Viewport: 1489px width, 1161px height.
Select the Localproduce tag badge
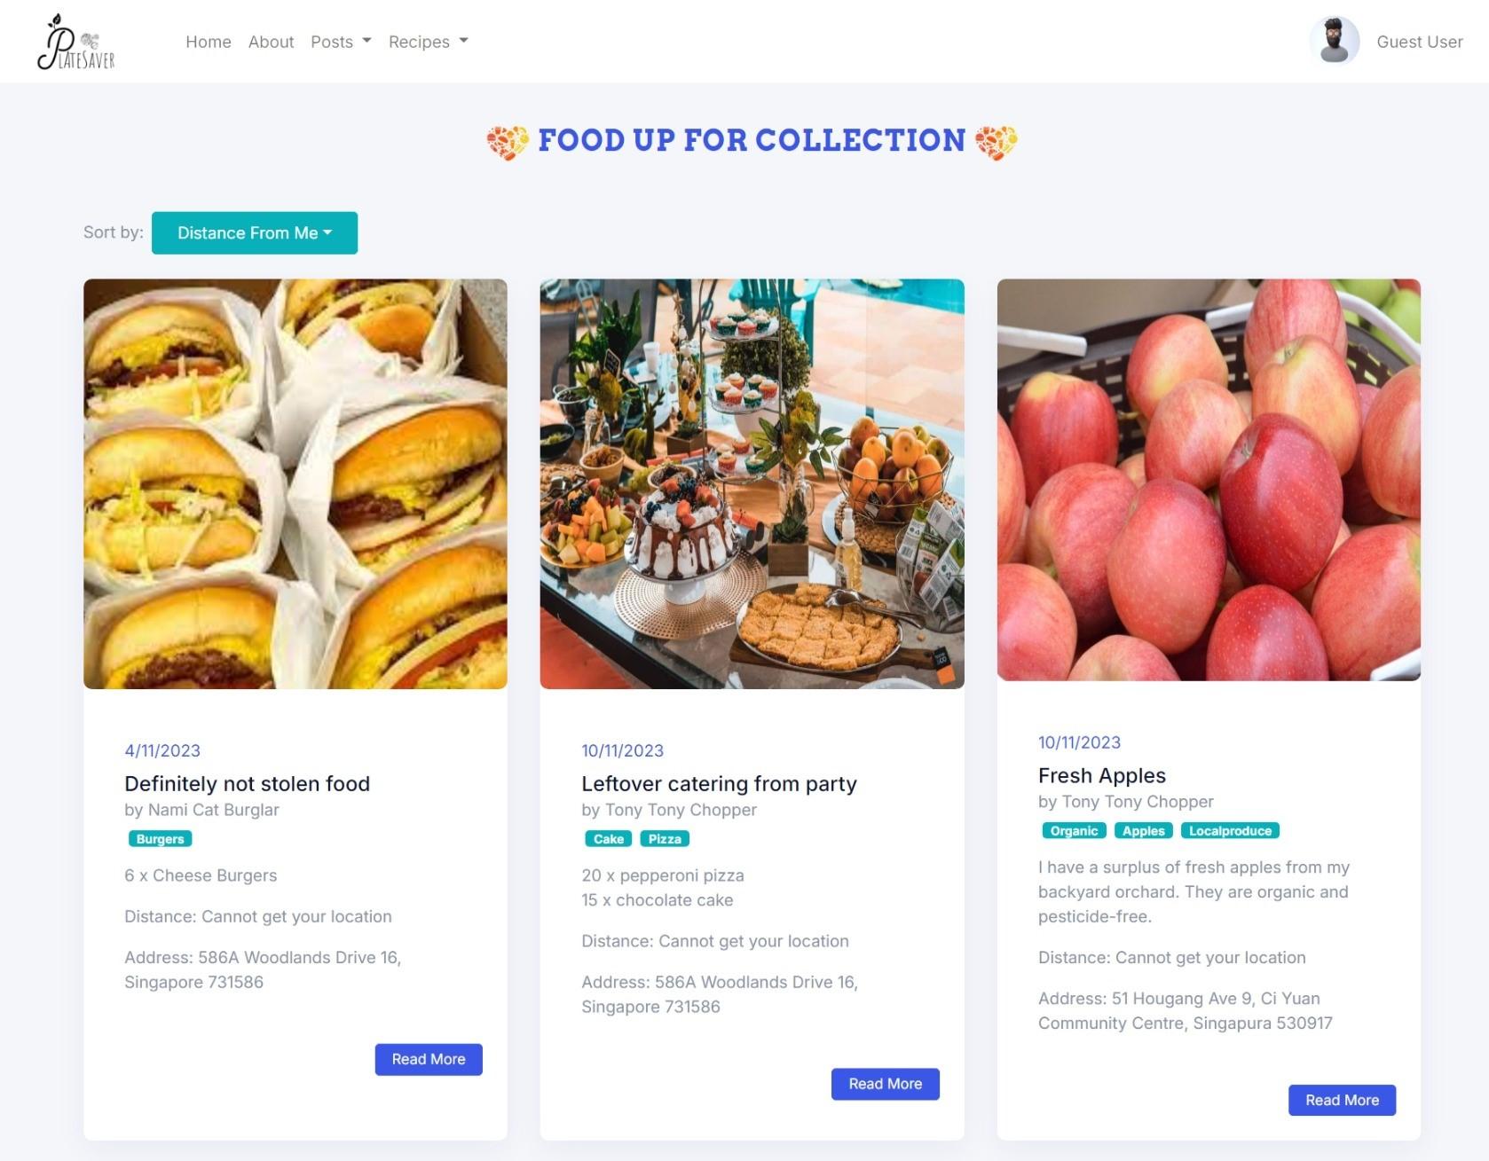click(1230, 831)
